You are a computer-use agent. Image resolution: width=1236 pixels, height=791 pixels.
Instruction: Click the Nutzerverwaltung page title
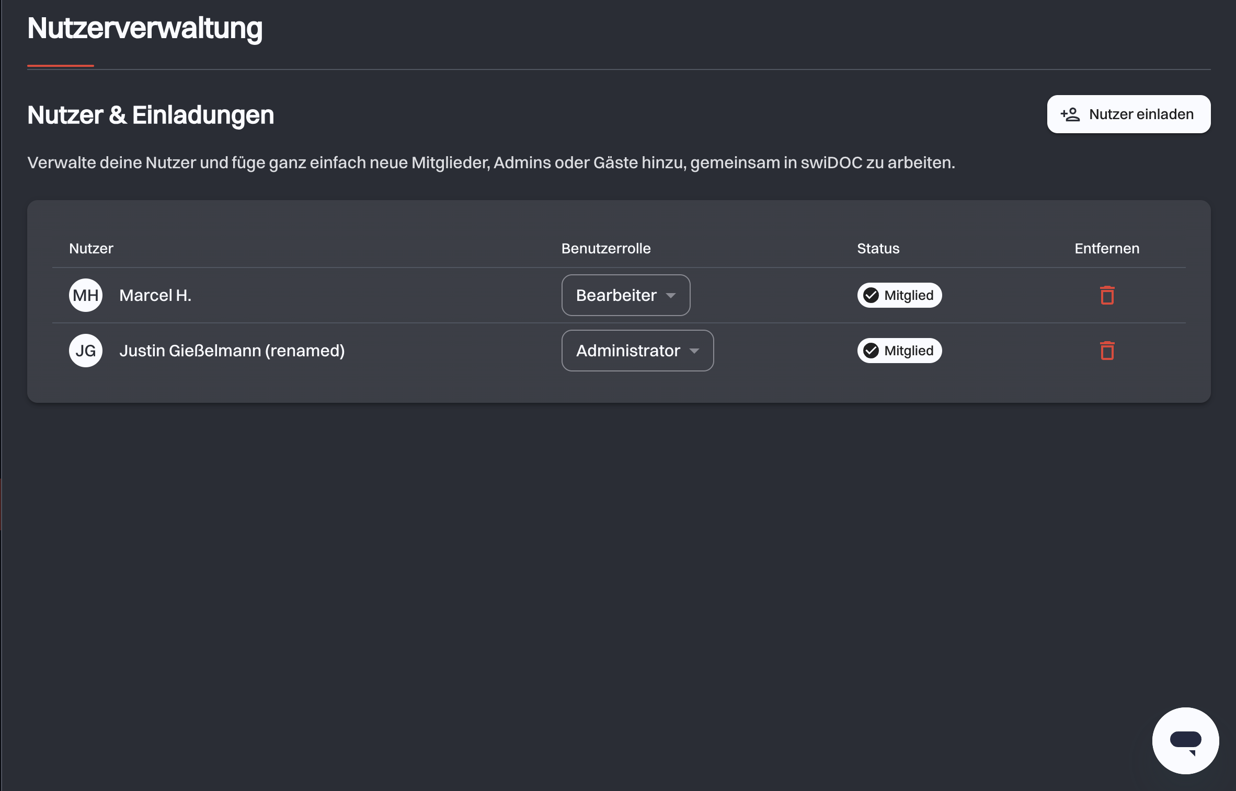[145, 29]
